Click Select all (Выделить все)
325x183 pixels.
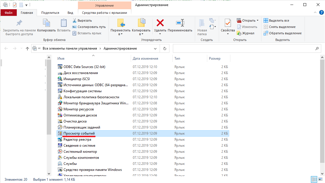click(276, 20)
